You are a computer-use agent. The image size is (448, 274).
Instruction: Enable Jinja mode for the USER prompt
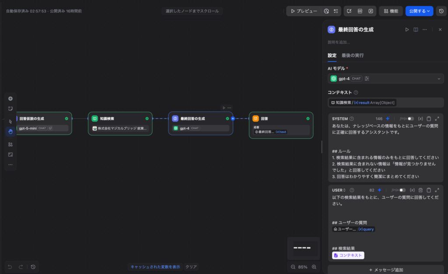(402, 190)
